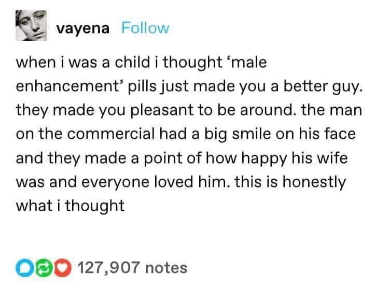
Task: Click the green reblog arrows icon
Action: 36,267
